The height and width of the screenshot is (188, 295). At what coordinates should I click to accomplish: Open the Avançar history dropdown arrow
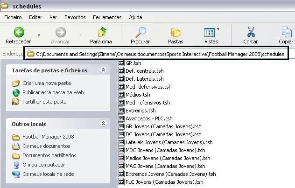(80, 35)
